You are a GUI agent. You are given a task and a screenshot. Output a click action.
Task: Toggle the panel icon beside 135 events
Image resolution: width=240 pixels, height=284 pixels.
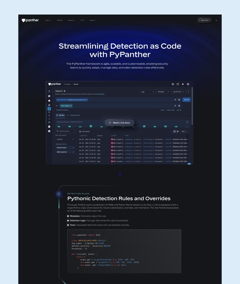point(80,132)
